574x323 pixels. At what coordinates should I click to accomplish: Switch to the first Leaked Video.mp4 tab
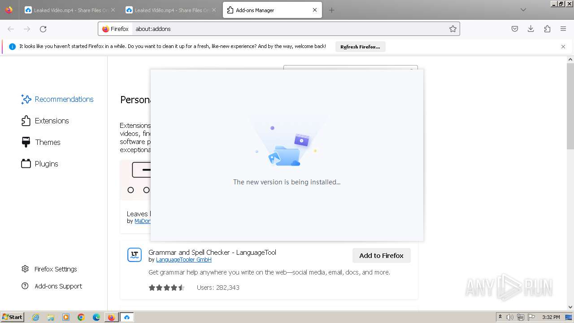[67, 10]
